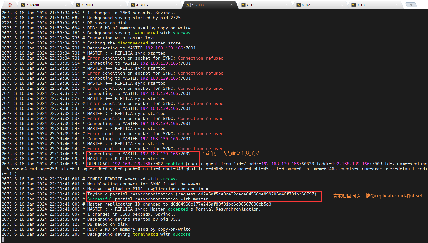Click the terminal cursor on the last line

pyautogui.click(x=3, y=239)
